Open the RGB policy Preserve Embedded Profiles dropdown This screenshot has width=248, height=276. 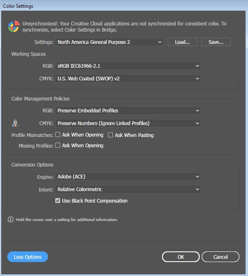coord(128,111)
